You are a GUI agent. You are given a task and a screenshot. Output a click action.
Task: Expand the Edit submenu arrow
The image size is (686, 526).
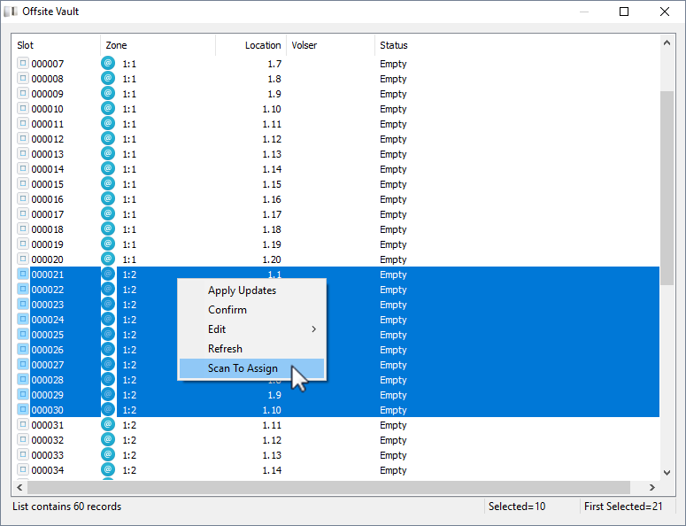[x=313, y=329]
